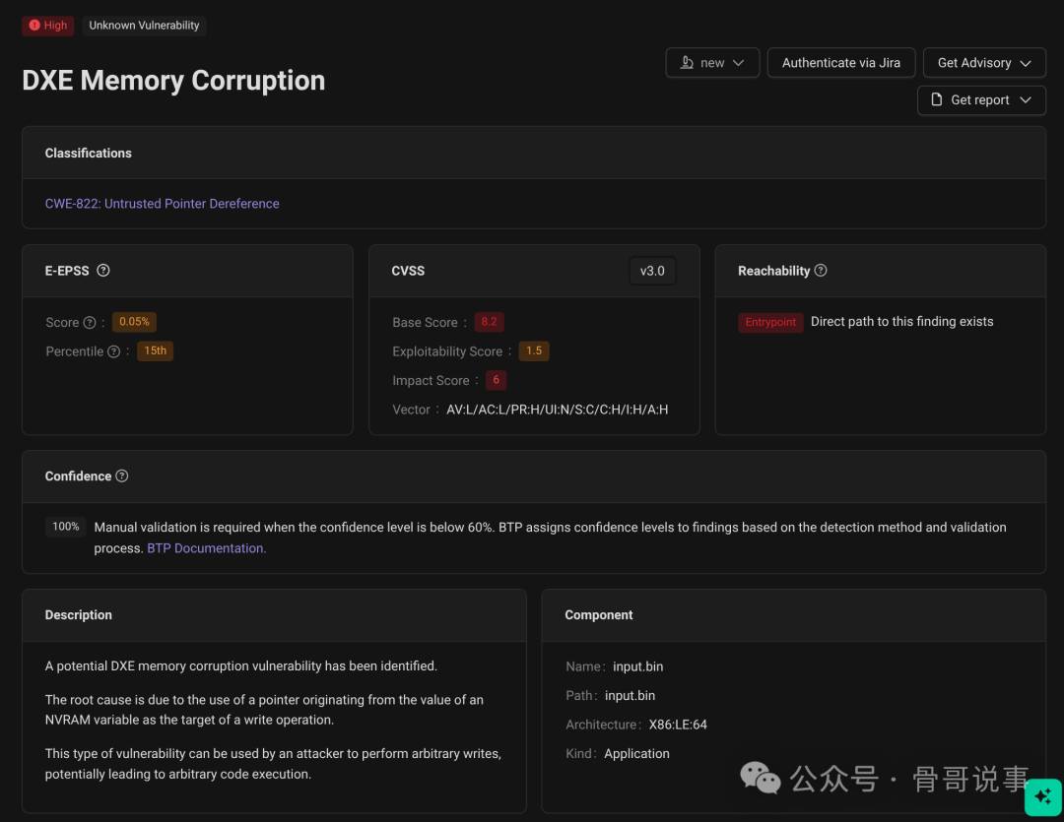Screen dimensions: 1064x822
Task: Click the 8.2 Base Score badge
Action: coord(489,323)
